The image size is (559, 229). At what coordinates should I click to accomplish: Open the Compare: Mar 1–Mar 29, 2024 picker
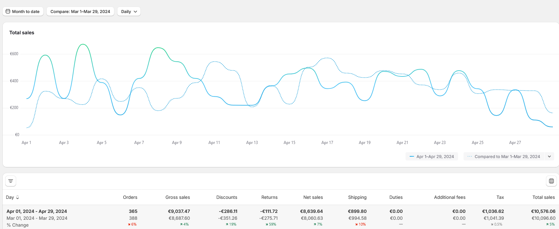tap(80, 11)
